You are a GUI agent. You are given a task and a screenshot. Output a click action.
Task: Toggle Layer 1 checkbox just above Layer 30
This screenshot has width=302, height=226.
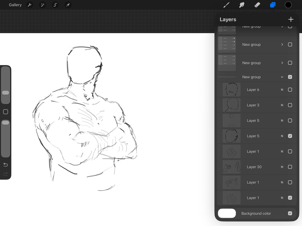pos(290,151)
